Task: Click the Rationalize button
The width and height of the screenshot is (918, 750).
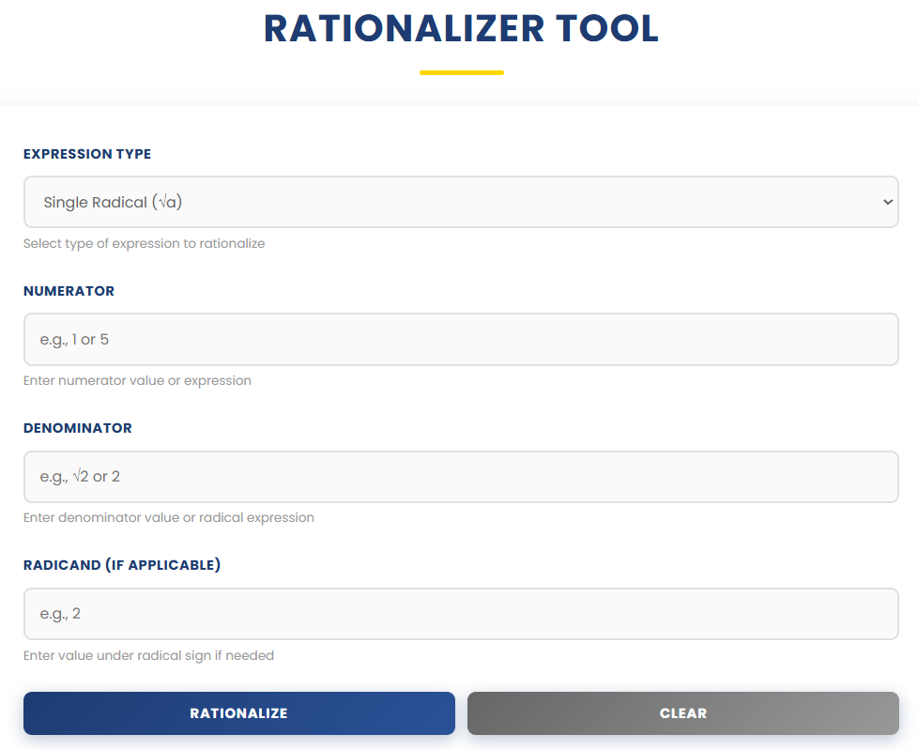Action: (x=238, y=713)
